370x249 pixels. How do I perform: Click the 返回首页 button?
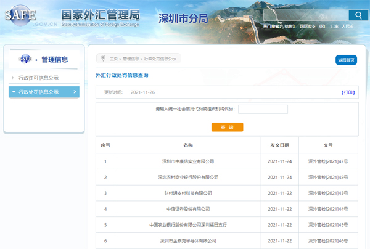pos(346,60)
